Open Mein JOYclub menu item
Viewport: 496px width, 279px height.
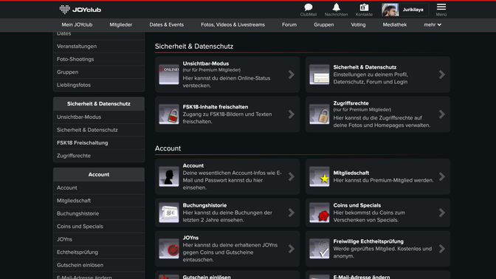tap(77, 24)
